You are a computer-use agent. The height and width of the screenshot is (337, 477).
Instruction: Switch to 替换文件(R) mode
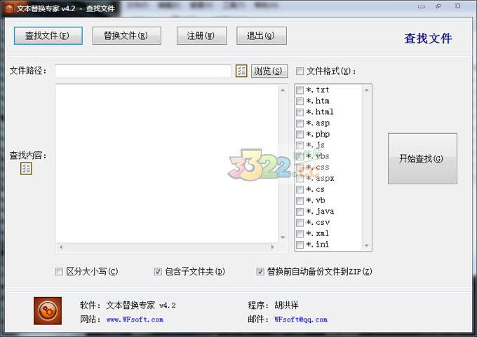tap(126, 36)
